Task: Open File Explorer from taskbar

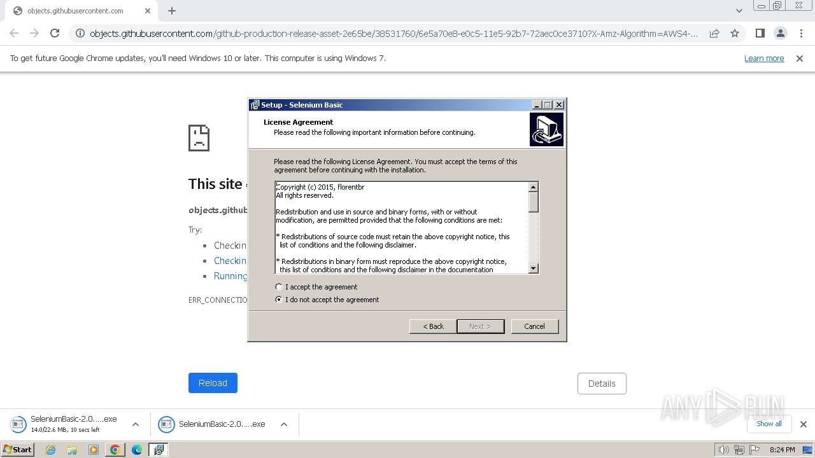Action: coord(72,450)
